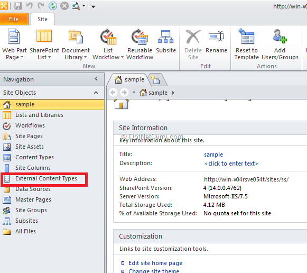Click the green Refresh icon

coord(53,6)
